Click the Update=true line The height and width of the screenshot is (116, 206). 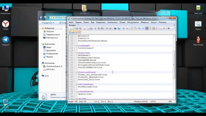[84, 94]
